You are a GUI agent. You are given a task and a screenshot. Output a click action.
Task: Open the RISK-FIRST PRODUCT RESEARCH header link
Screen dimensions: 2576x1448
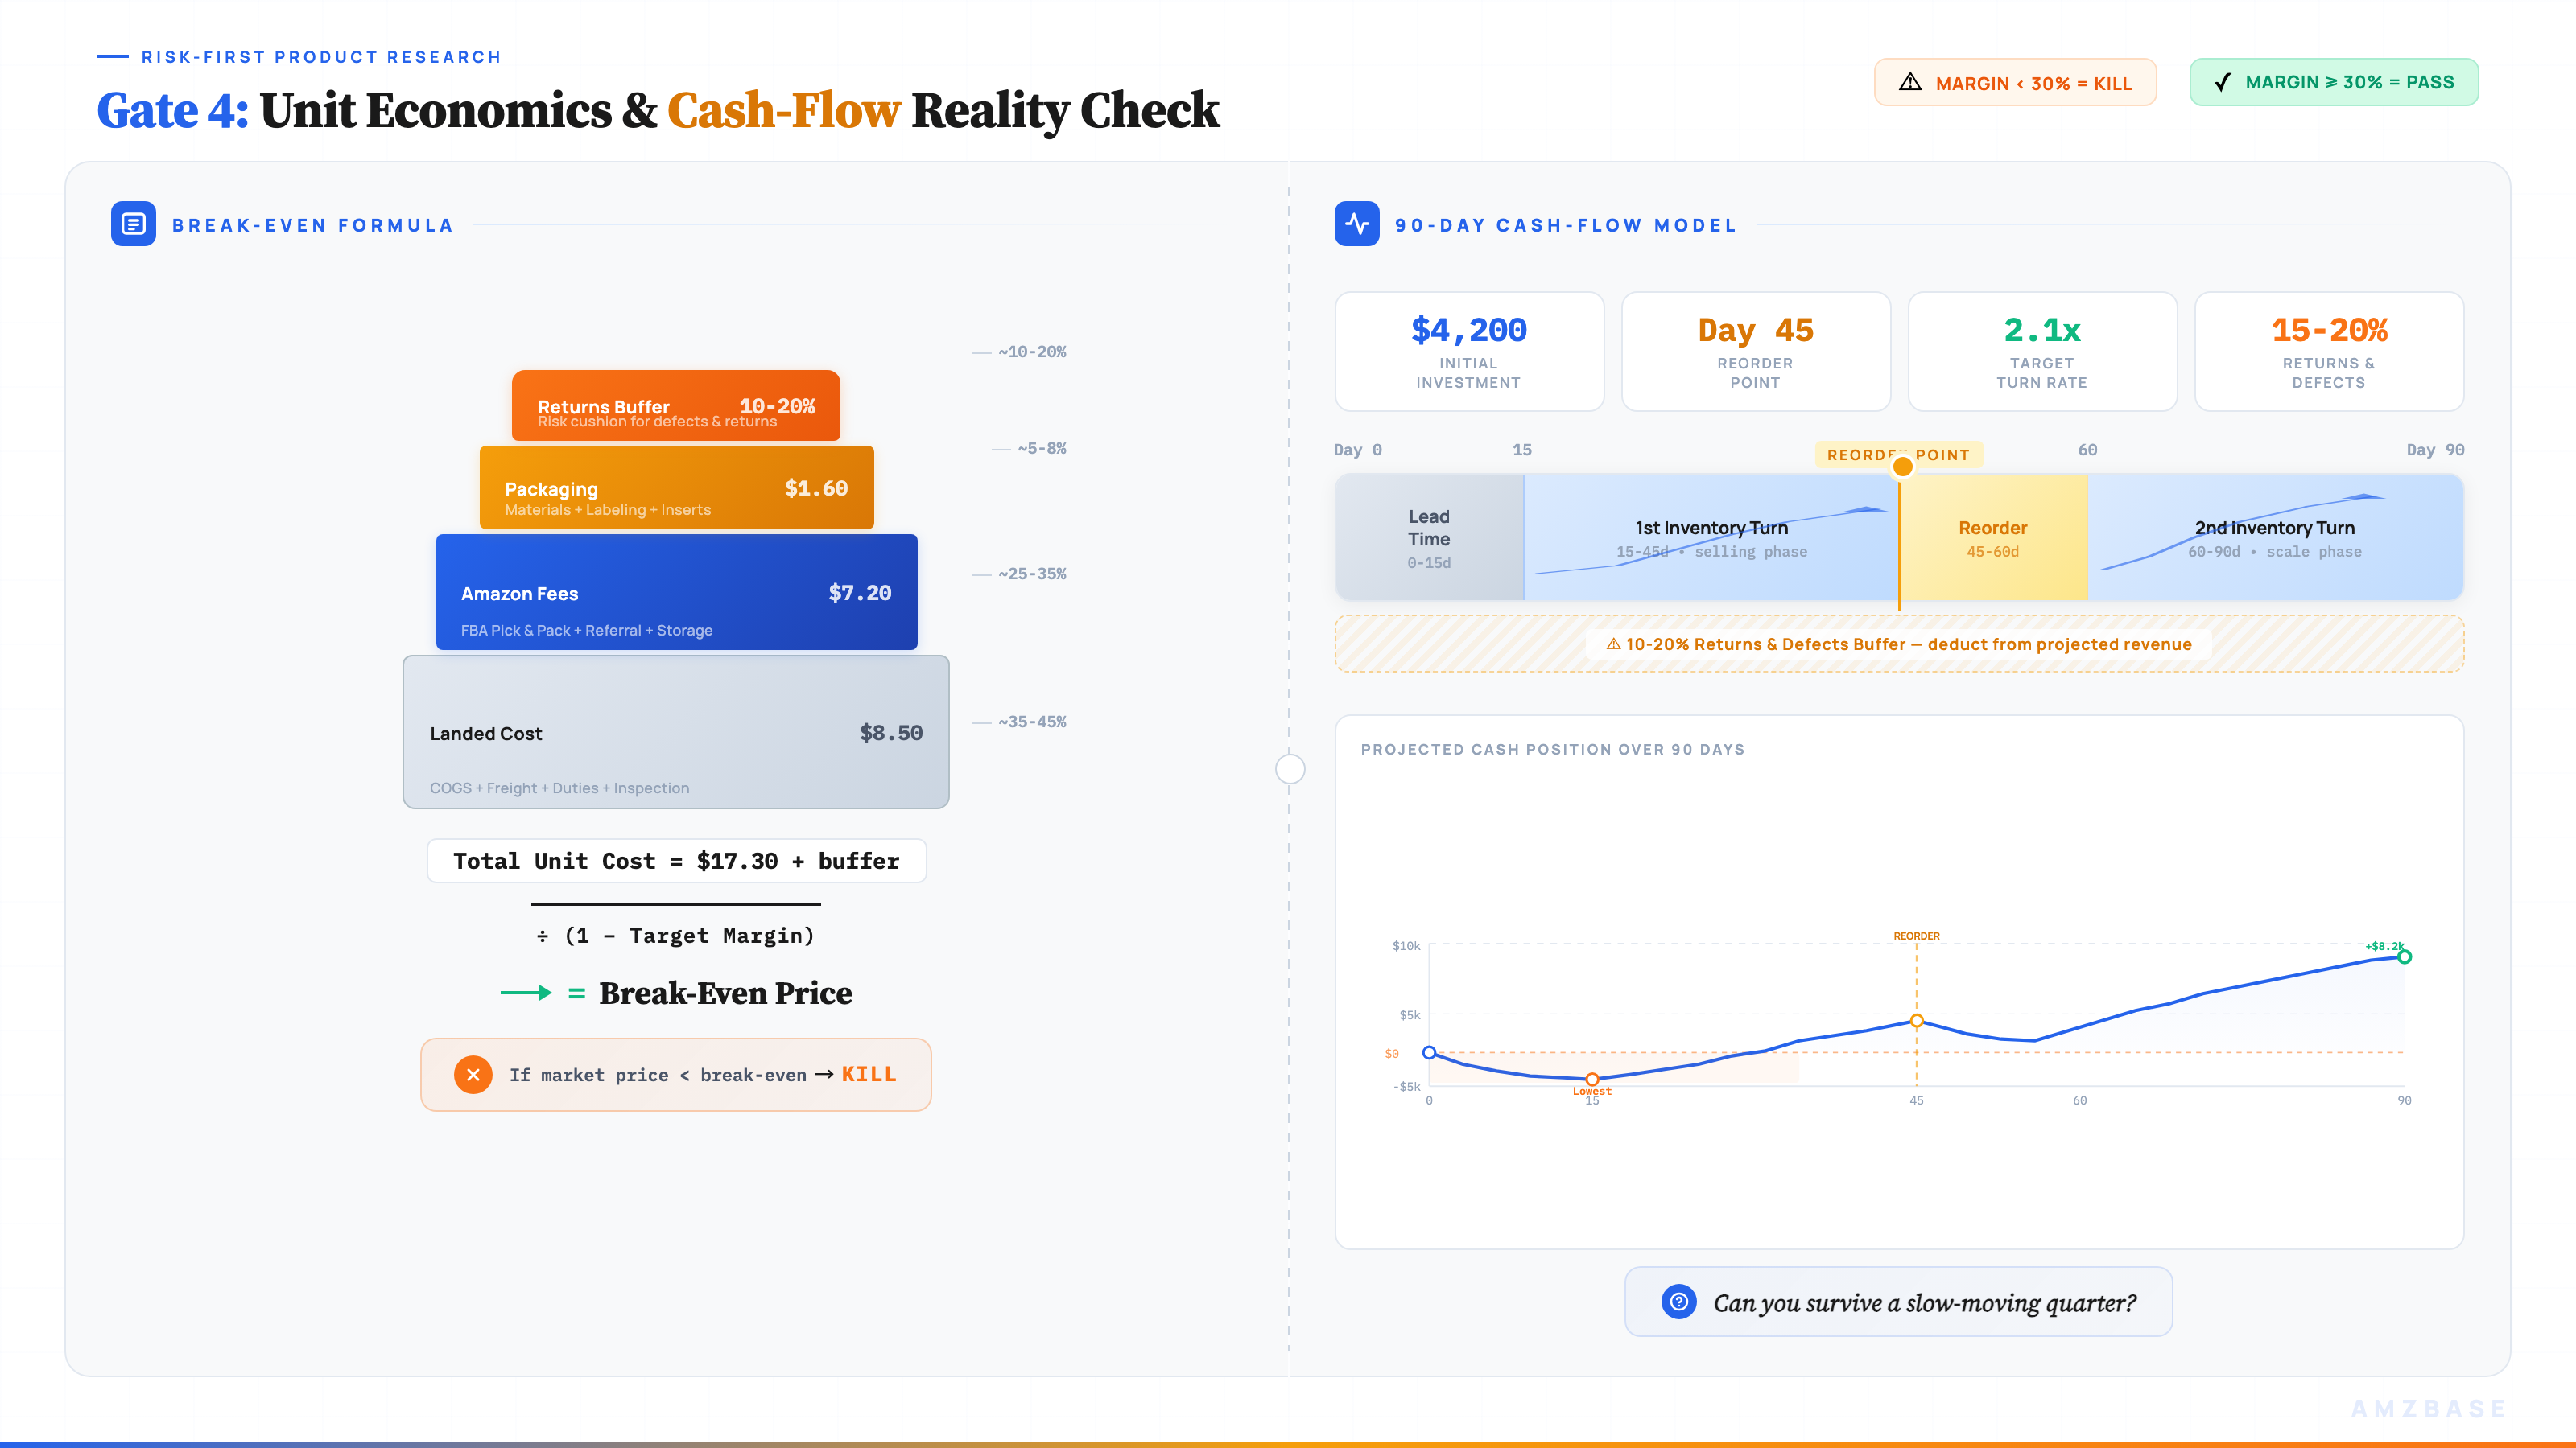coord(320,57)
